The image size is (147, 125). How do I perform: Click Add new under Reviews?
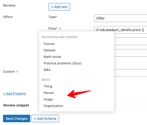[59, 7]
